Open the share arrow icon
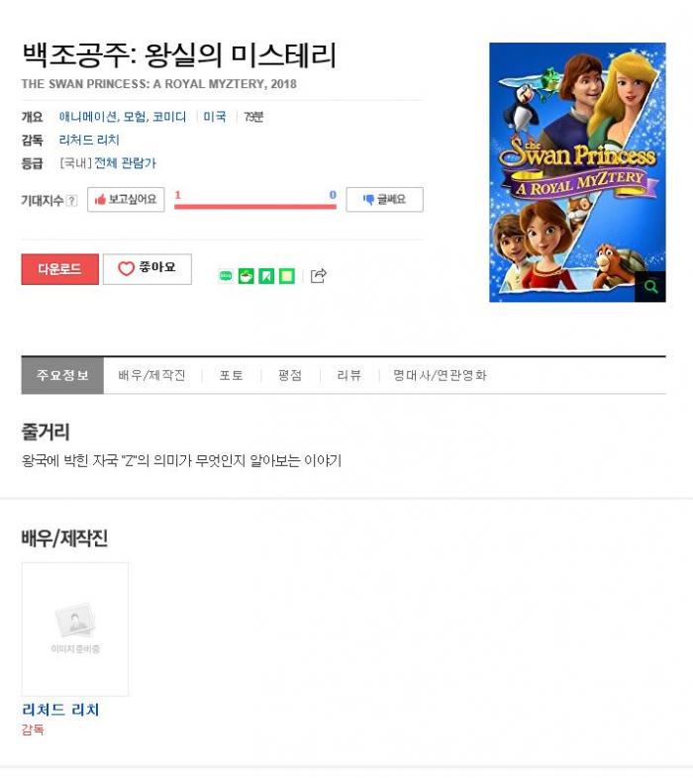 click(x=318, y=275)
